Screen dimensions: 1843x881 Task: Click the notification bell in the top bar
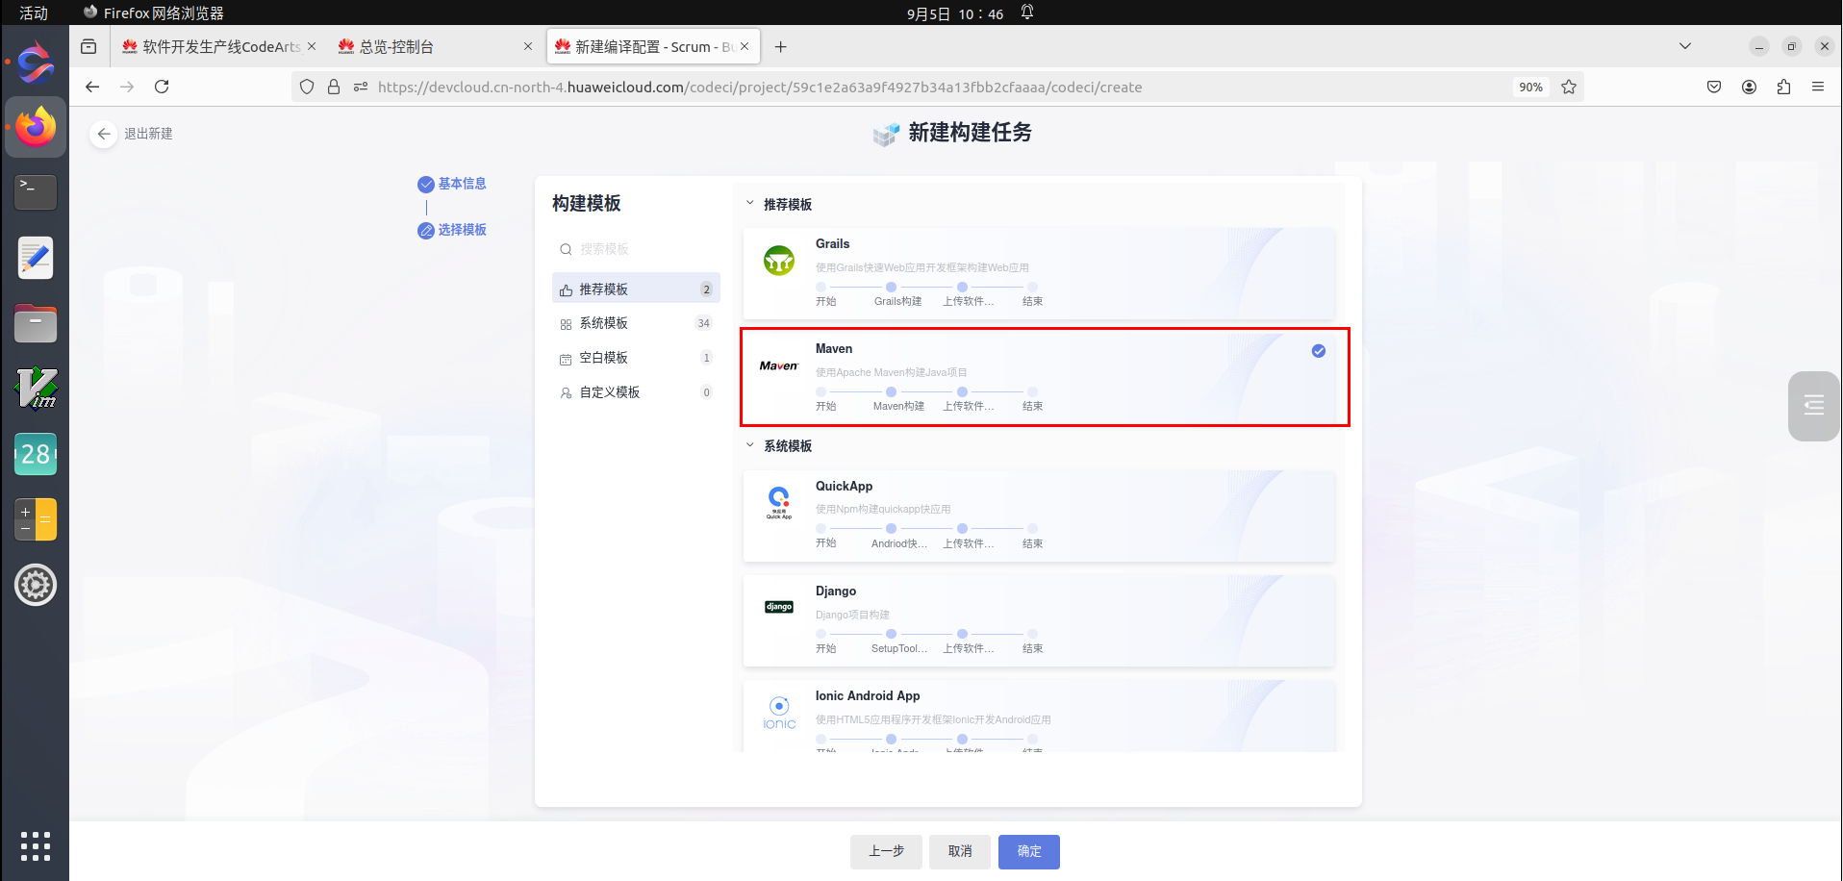click(1027, 13)
